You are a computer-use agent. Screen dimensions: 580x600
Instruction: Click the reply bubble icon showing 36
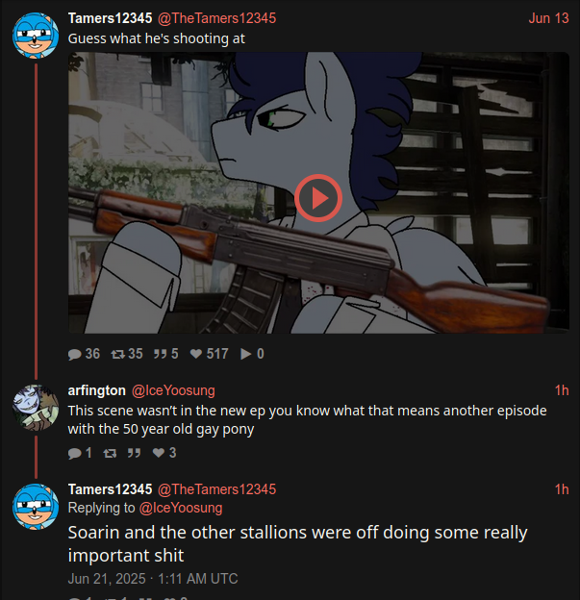click(75, 354)
